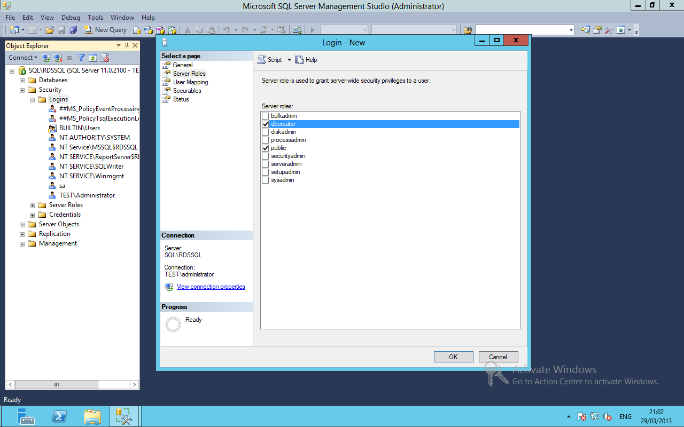Expand the Server Roles tree node
684x427 pixels.
32,205
